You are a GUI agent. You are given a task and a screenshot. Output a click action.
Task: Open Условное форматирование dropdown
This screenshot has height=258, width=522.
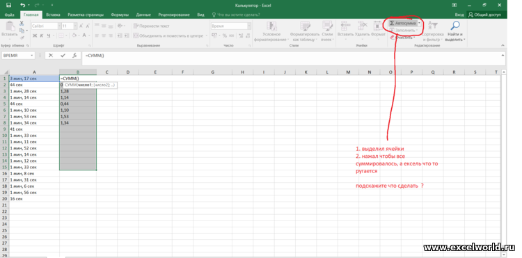(x=271, y=31)
